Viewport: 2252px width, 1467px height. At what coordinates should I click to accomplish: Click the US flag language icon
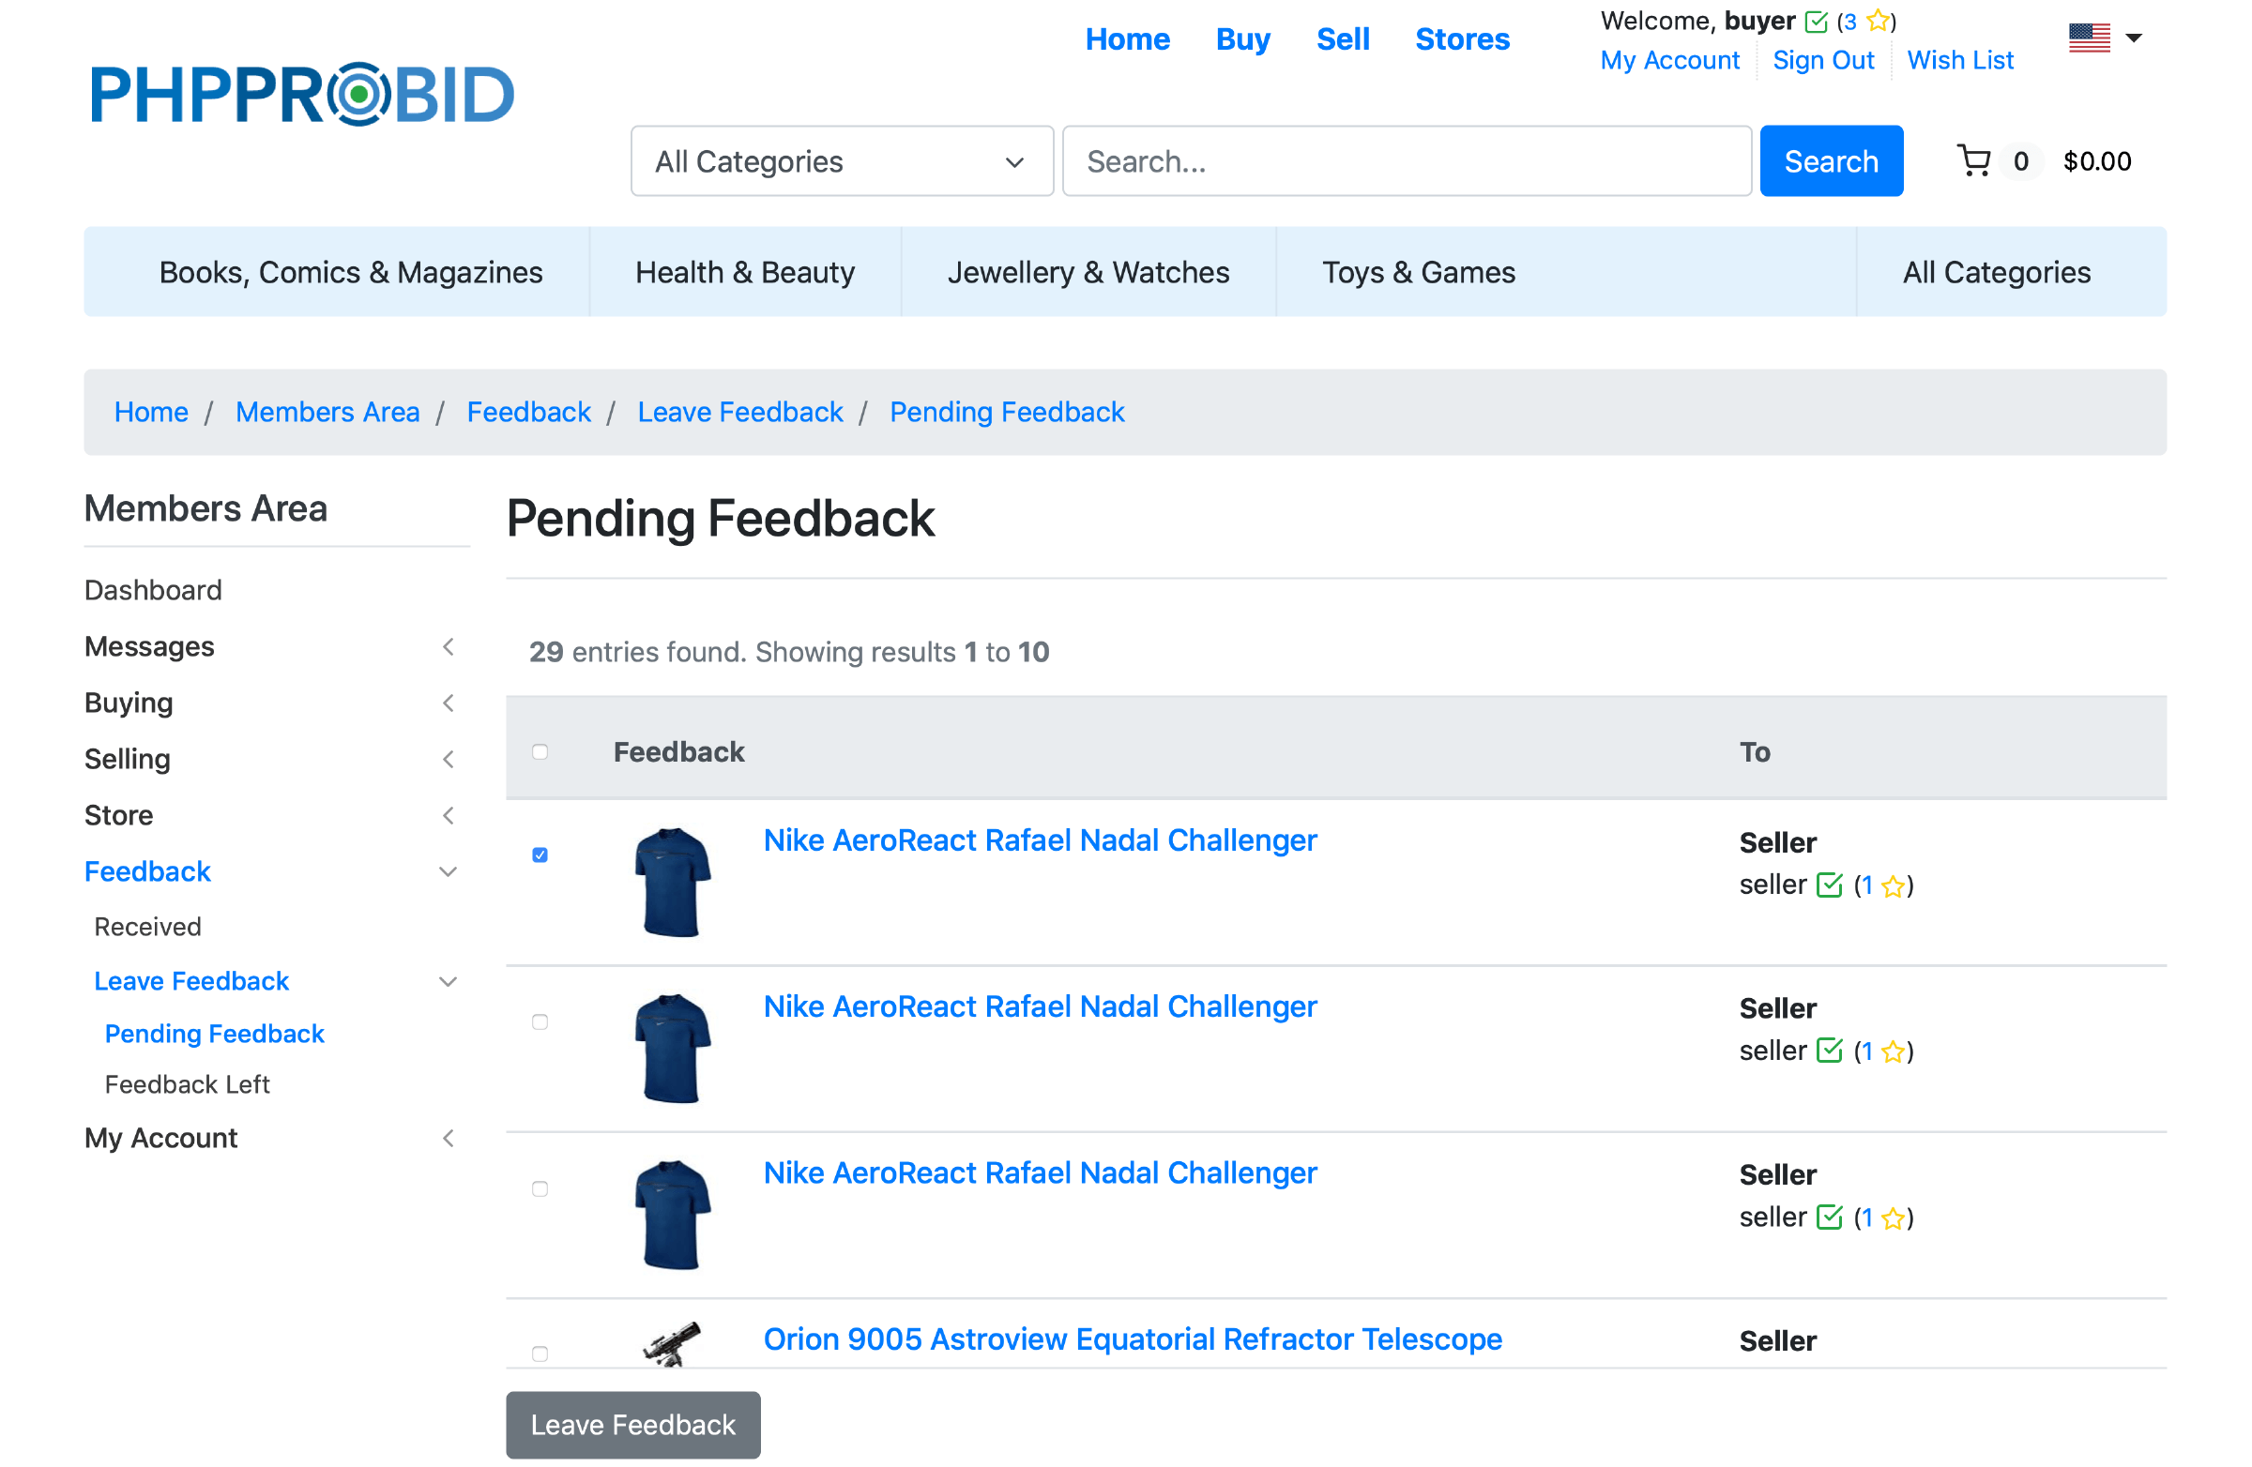[2089, 38]
